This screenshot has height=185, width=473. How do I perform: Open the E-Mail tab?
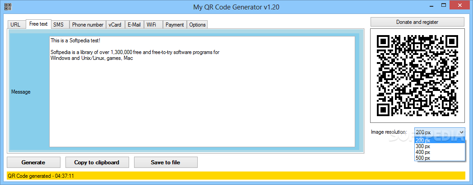click(x=134, y=25)
